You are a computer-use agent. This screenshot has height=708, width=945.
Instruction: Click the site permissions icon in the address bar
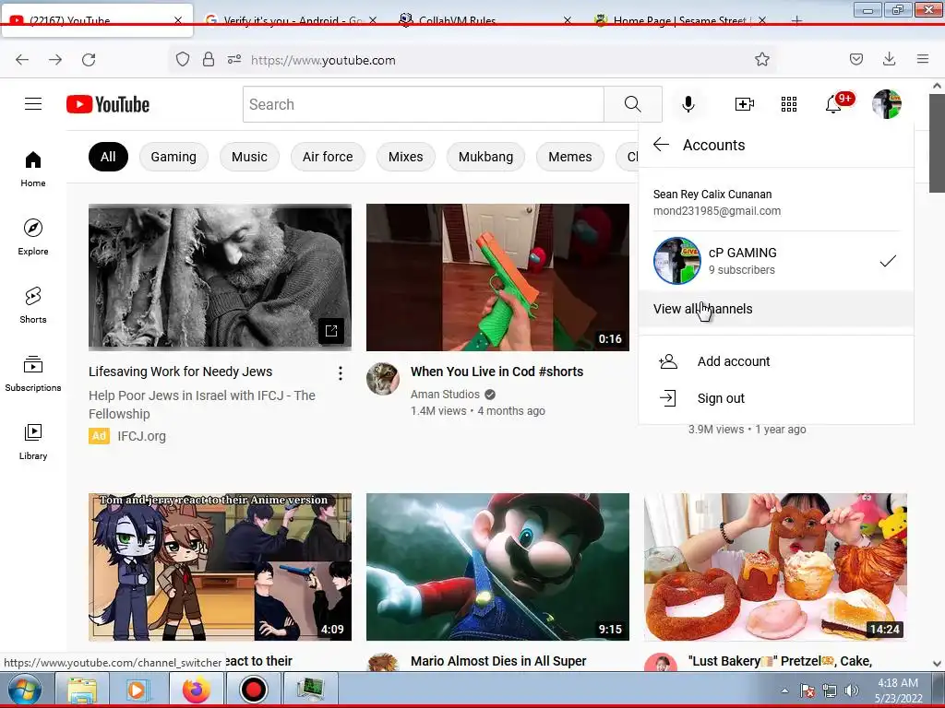pos(234,59)
